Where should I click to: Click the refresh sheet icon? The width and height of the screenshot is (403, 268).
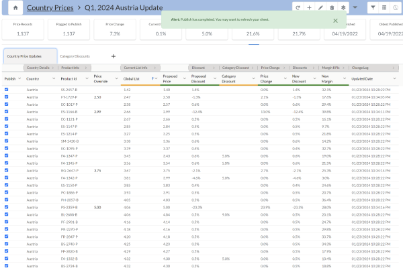tap(298, 7)
